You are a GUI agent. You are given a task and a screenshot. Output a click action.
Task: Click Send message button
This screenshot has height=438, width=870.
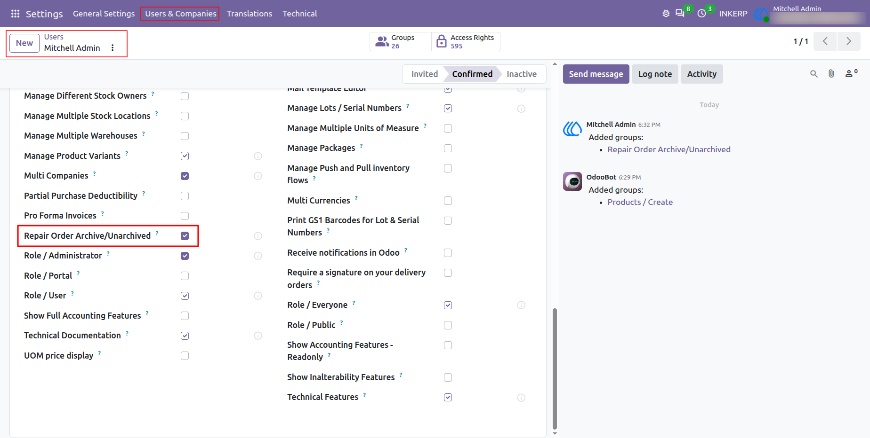[x=596, y=74]
